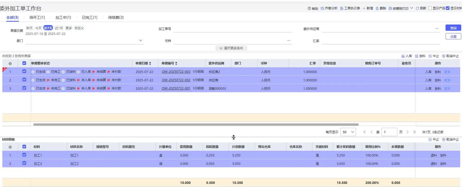Viewport: 462px width, 187px height.
Task: Open 更多 menu in row OM-20250722-001
Action: pos(447,89)
